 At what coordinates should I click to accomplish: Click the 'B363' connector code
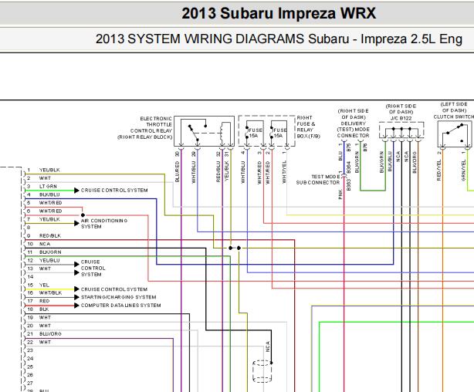[348, 184]
